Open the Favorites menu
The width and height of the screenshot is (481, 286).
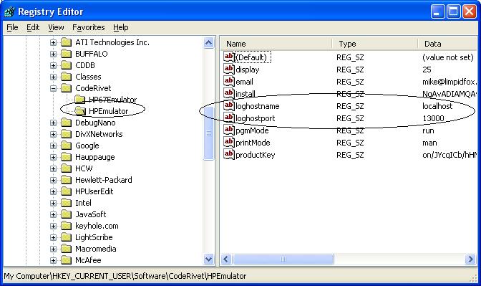(88, 27)
